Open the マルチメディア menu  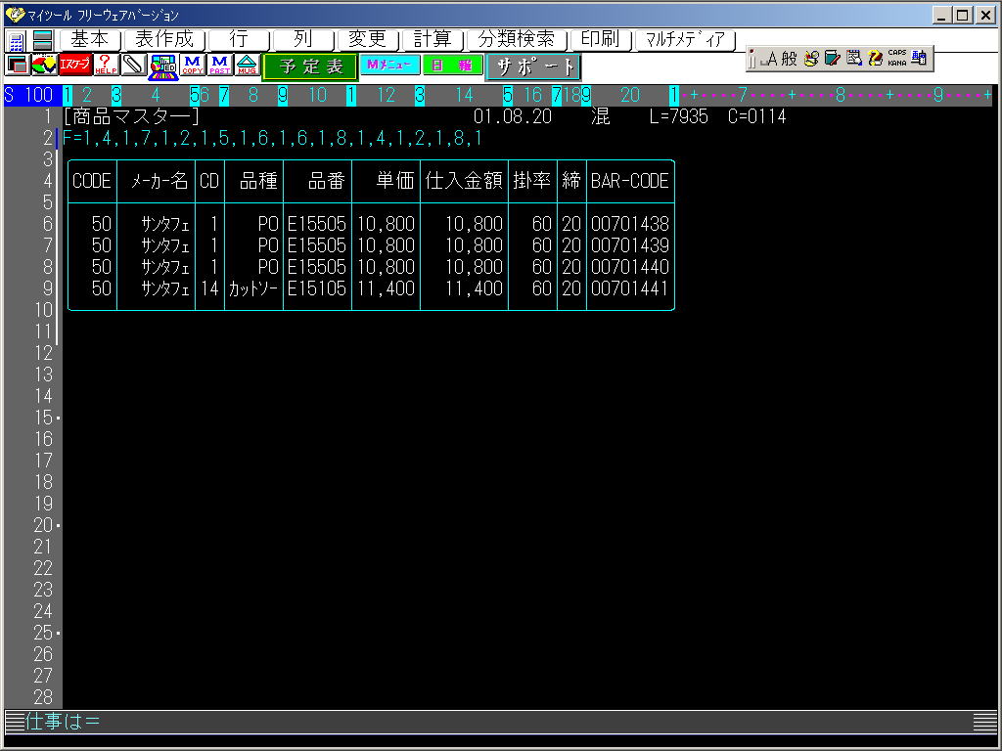pos(685,39)
